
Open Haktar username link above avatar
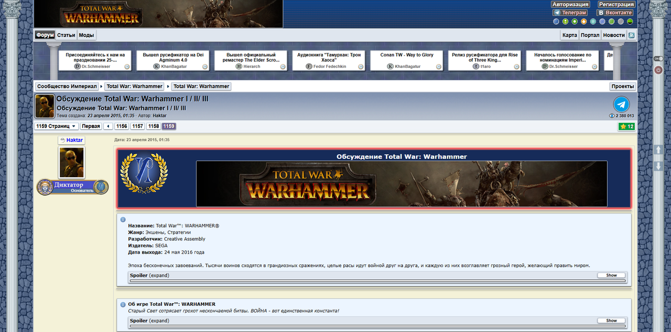click(x=74, y=140)
